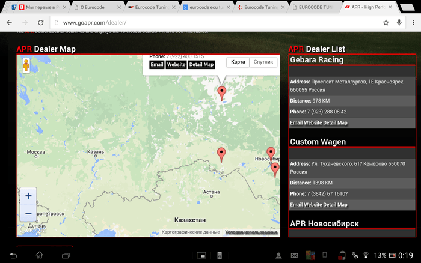
Task: Open Website link under Gebara Racing
Action: click(313, 122)
